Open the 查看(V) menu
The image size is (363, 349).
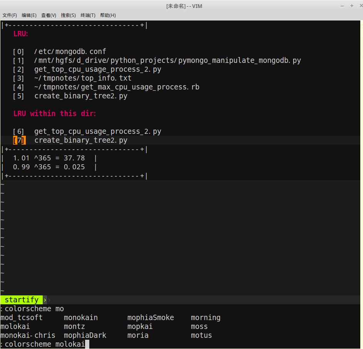tap(49, 15)
